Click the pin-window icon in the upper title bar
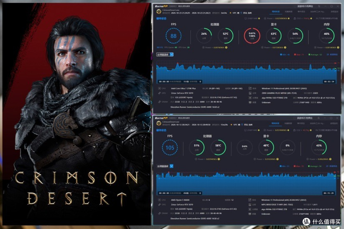This screenshot has height=229, width=344. click(x=319, y=6)
